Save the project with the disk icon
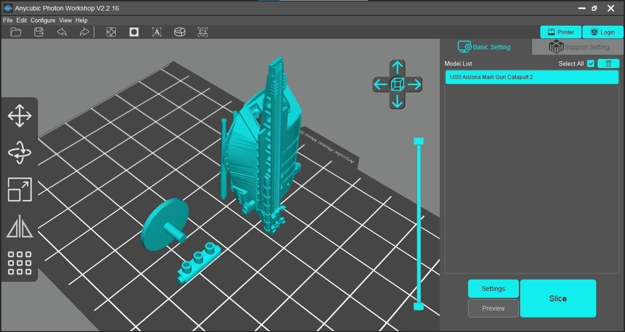 click(x=39, y=32)
